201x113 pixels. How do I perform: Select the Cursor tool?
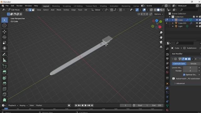tap(4, 25)
